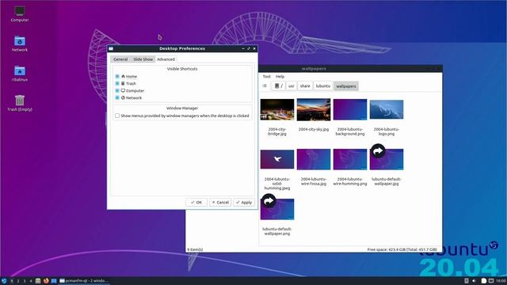Select 2004-lubuntu-background.png thumbnail

pos(350,109)
